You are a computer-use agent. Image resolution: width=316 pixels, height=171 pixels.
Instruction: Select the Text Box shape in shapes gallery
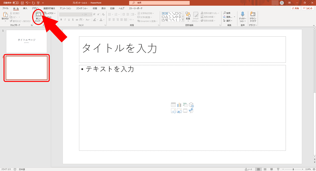point(163,14)
